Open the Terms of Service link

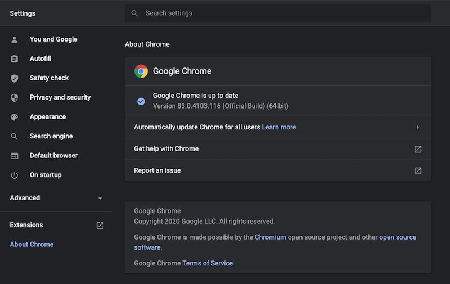tap(207, 263)
